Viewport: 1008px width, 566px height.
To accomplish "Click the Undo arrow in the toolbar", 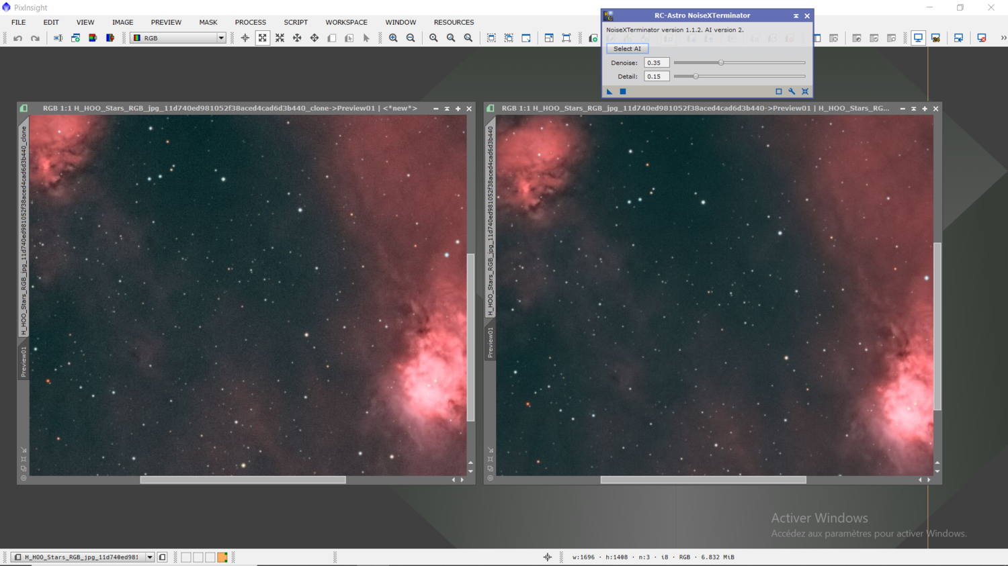I will coord(18,38).
